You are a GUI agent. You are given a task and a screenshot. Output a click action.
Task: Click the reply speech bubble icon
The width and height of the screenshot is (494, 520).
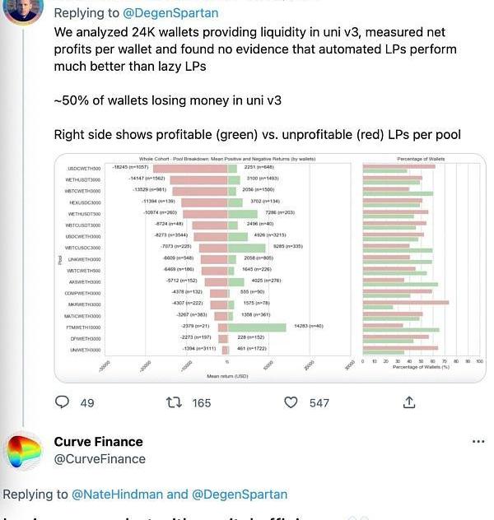[62, 402]
